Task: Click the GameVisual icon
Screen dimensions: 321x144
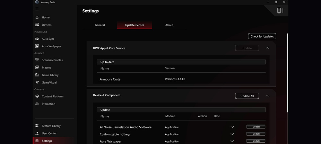Action: pos(37,83)
